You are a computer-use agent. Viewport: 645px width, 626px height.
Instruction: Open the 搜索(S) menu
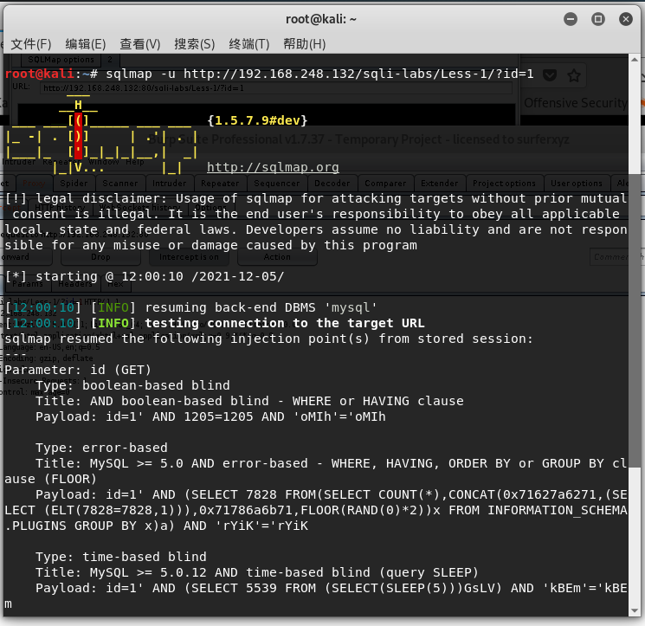pyautogui.click(x=195, y=44)
